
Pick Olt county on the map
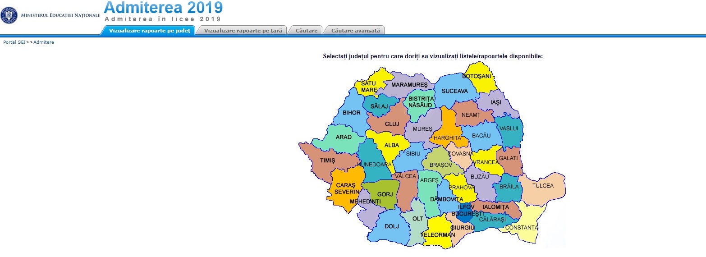tap(418, 219)
